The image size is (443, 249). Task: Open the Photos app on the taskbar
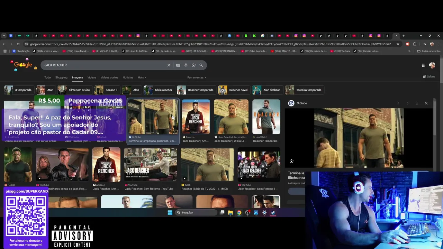click(x=256, y=212)
